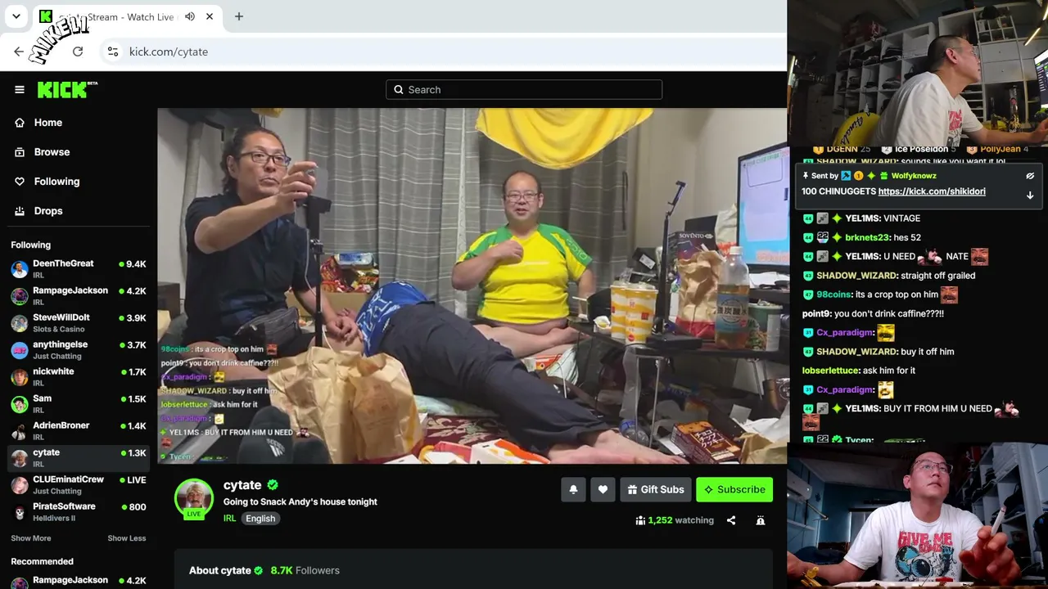Image resolution: width=1048 pixels, height=589 pixels.
Task: Follow cytate using the heart icon
Action: [x=603, y=489]
